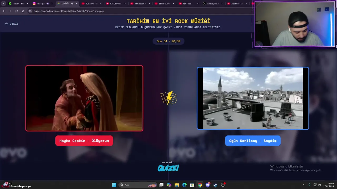Switch to the BATUHAN tab
The height and width of the screenshot is (189, 337).
pos(116,4)
